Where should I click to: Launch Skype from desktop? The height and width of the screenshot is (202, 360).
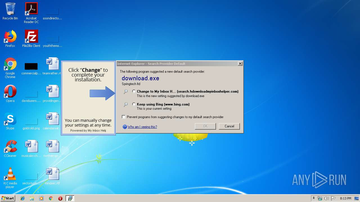10,121
